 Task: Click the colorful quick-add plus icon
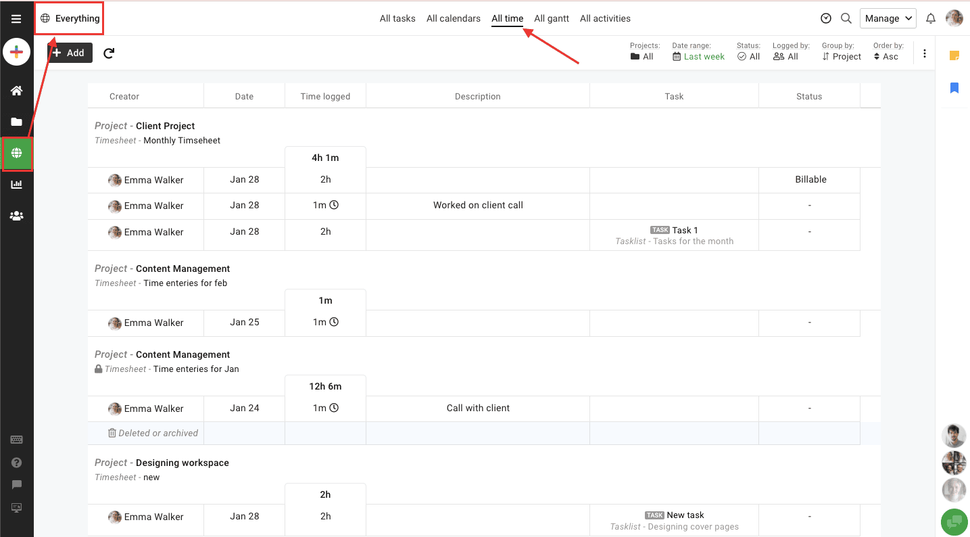tap(16, 52)
